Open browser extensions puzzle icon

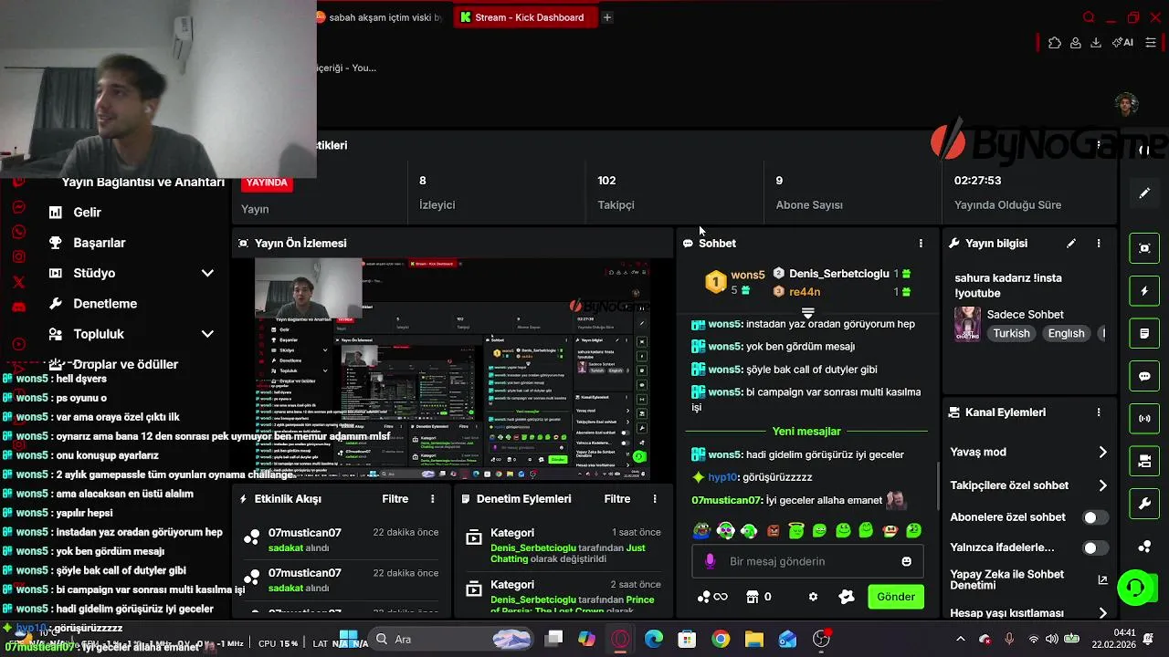(1055, 42)
